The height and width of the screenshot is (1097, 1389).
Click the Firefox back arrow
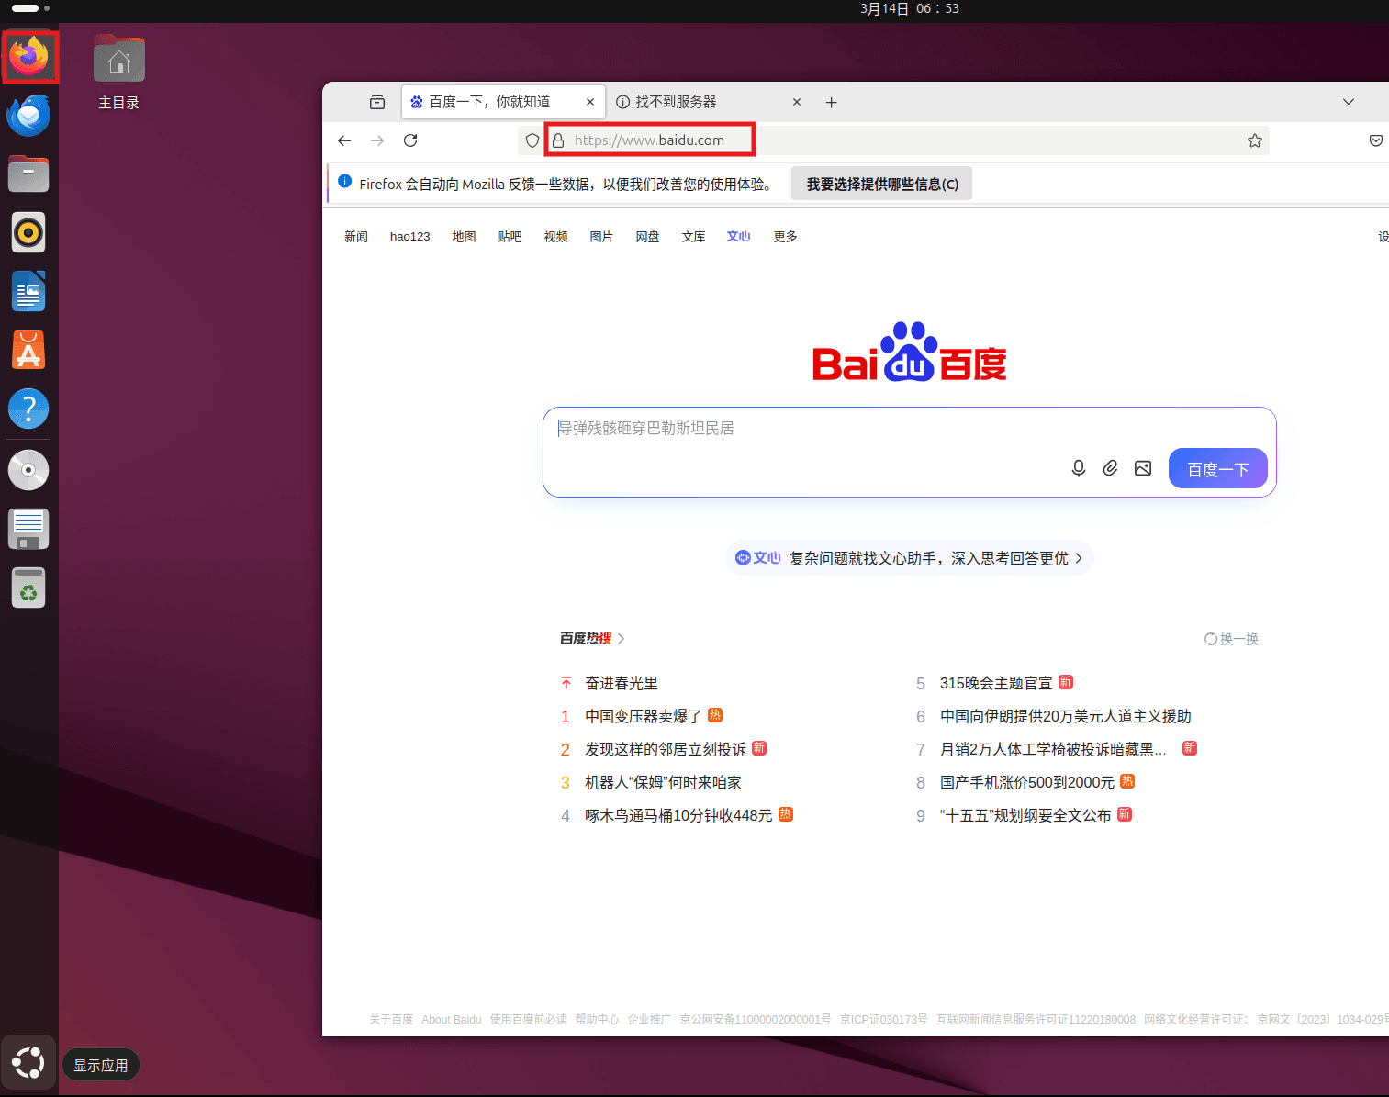pos(344,140)
